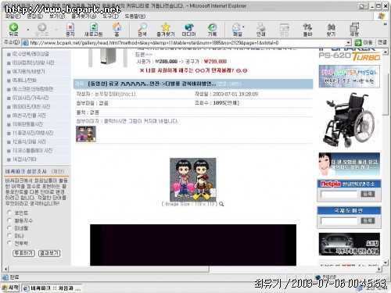Open the Search (검색) pane
This screenshot has height=293, width=391.
point(142,29)
